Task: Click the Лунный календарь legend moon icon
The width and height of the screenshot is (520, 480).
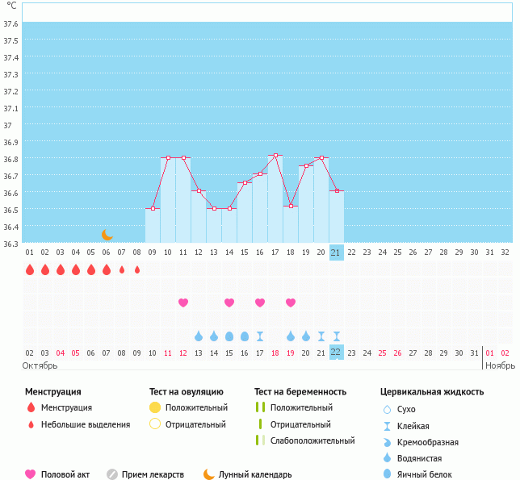Action: (x=209, y=474)
